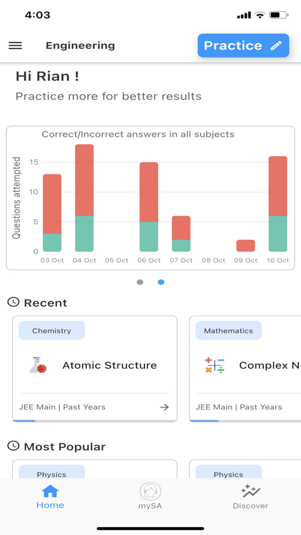This screenshot has width=301, height=535.
Task: Tap the clock icon beside Most Popular
Action: point(14,446)
